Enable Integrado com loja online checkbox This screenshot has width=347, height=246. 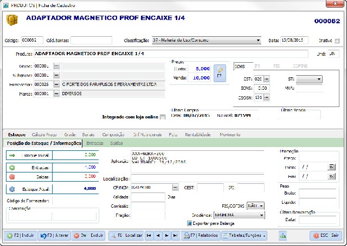[163, 117]
